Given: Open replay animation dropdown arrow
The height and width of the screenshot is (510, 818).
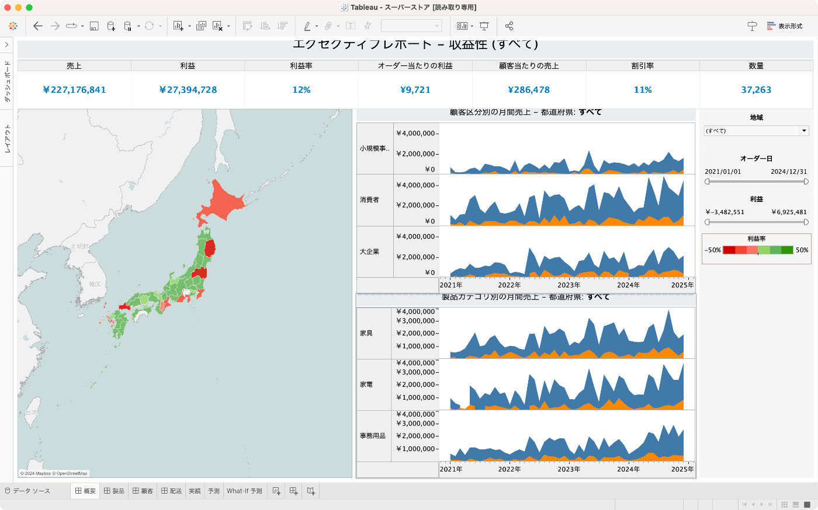Looking at the screenshot, I should point(82,26).
